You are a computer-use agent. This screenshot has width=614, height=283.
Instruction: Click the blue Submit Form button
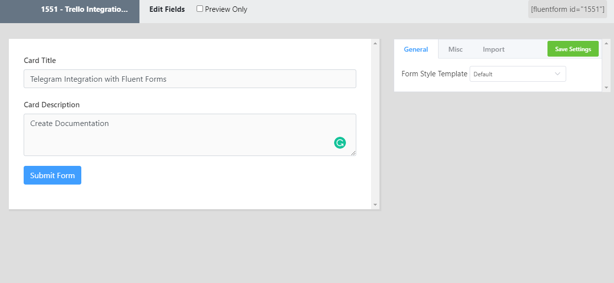click(x=52, y=175)
